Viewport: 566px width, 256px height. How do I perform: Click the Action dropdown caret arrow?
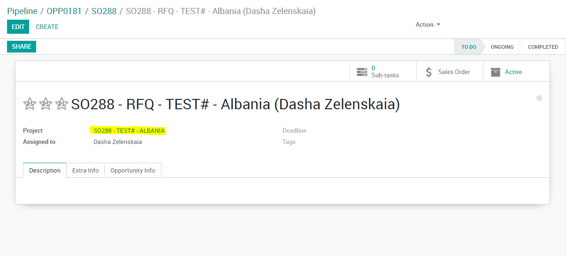point(438,24)
